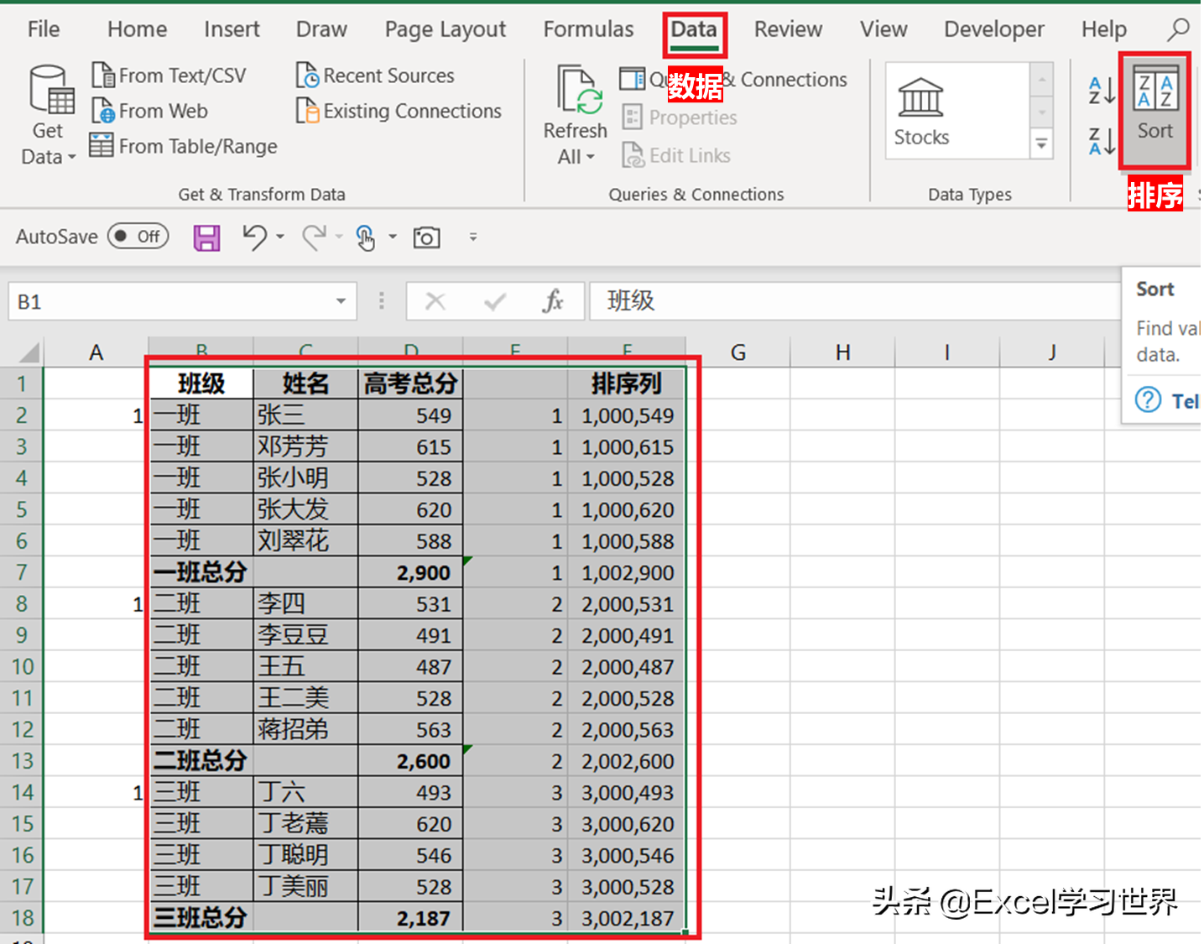This screenshot has width=1204, height=944.
Task: Sort descending Z to A
Action: 1102,141
